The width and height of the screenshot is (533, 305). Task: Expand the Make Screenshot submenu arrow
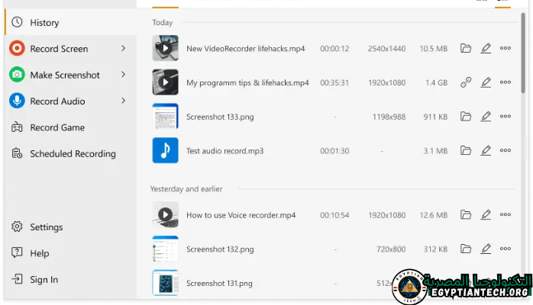(124, 75)
